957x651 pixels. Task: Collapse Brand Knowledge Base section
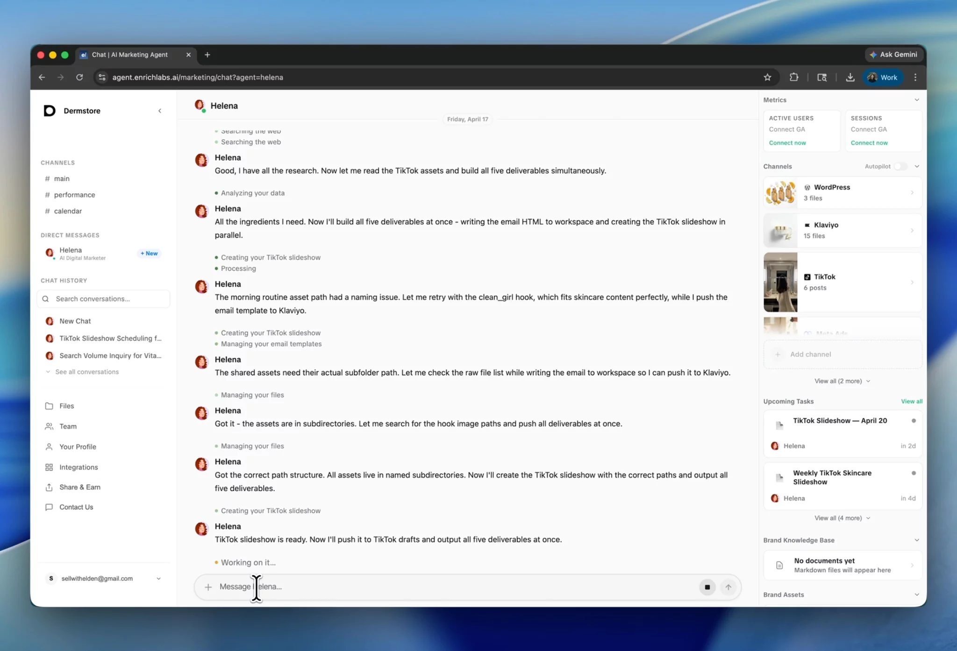[x=916, y=540]
